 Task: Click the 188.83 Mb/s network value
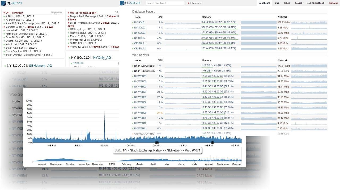pos(284,22)
